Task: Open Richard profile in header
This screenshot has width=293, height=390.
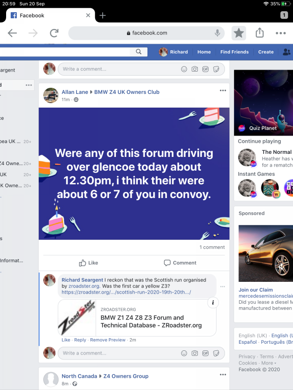Action: [173, 52]
